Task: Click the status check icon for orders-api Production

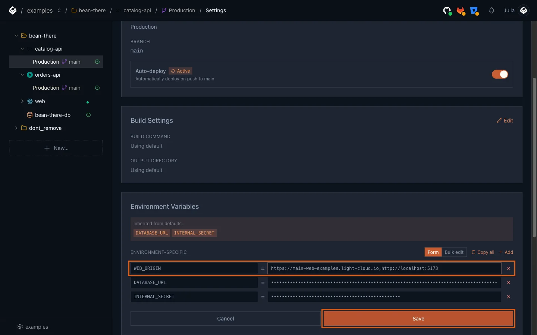Action: (x=97, y=88)
